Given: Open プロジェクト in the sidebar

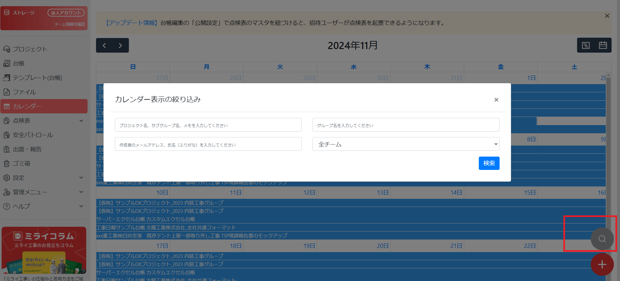Looking at the screenshot, I should [30, 49].
